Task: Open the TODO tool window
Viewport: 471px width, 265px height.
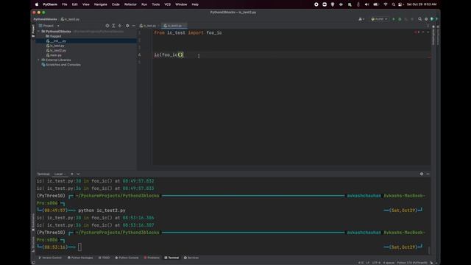Action: [104, 258]
